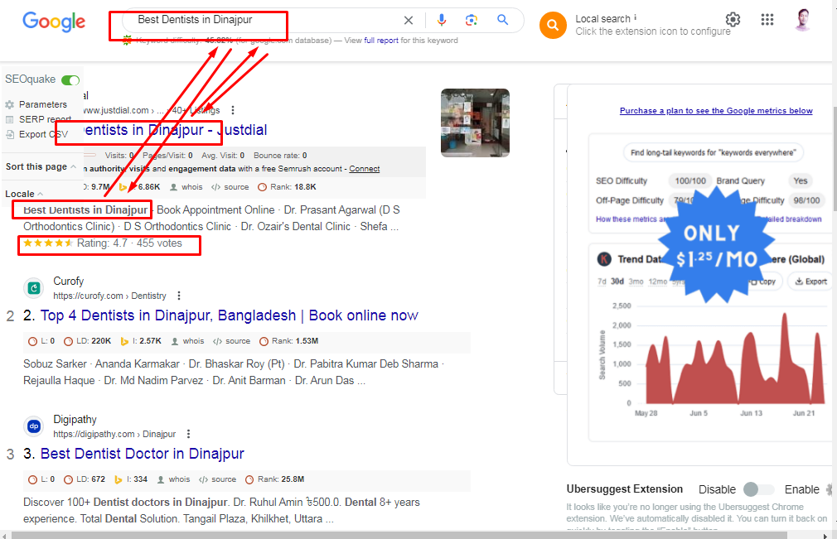
Task: Switch trend chart to 7d
Action: tap(602, 282)
